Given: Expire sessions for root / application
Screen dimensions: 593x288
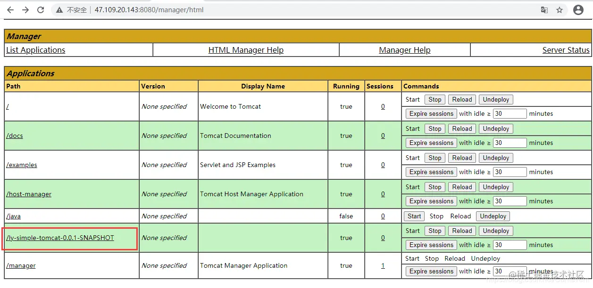Looking at the screenshot, I should [x=431, y=113].
